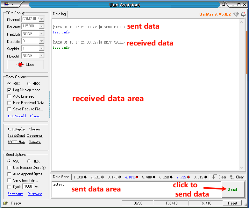
Task: Click the pin window on top icon
Action: (x=223, y=5)
